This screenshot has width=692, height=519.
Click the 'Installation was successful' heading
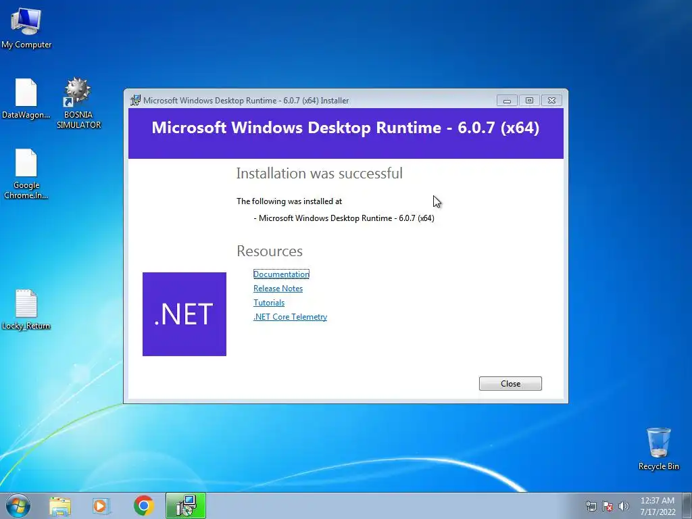click(x=320, y=173)
